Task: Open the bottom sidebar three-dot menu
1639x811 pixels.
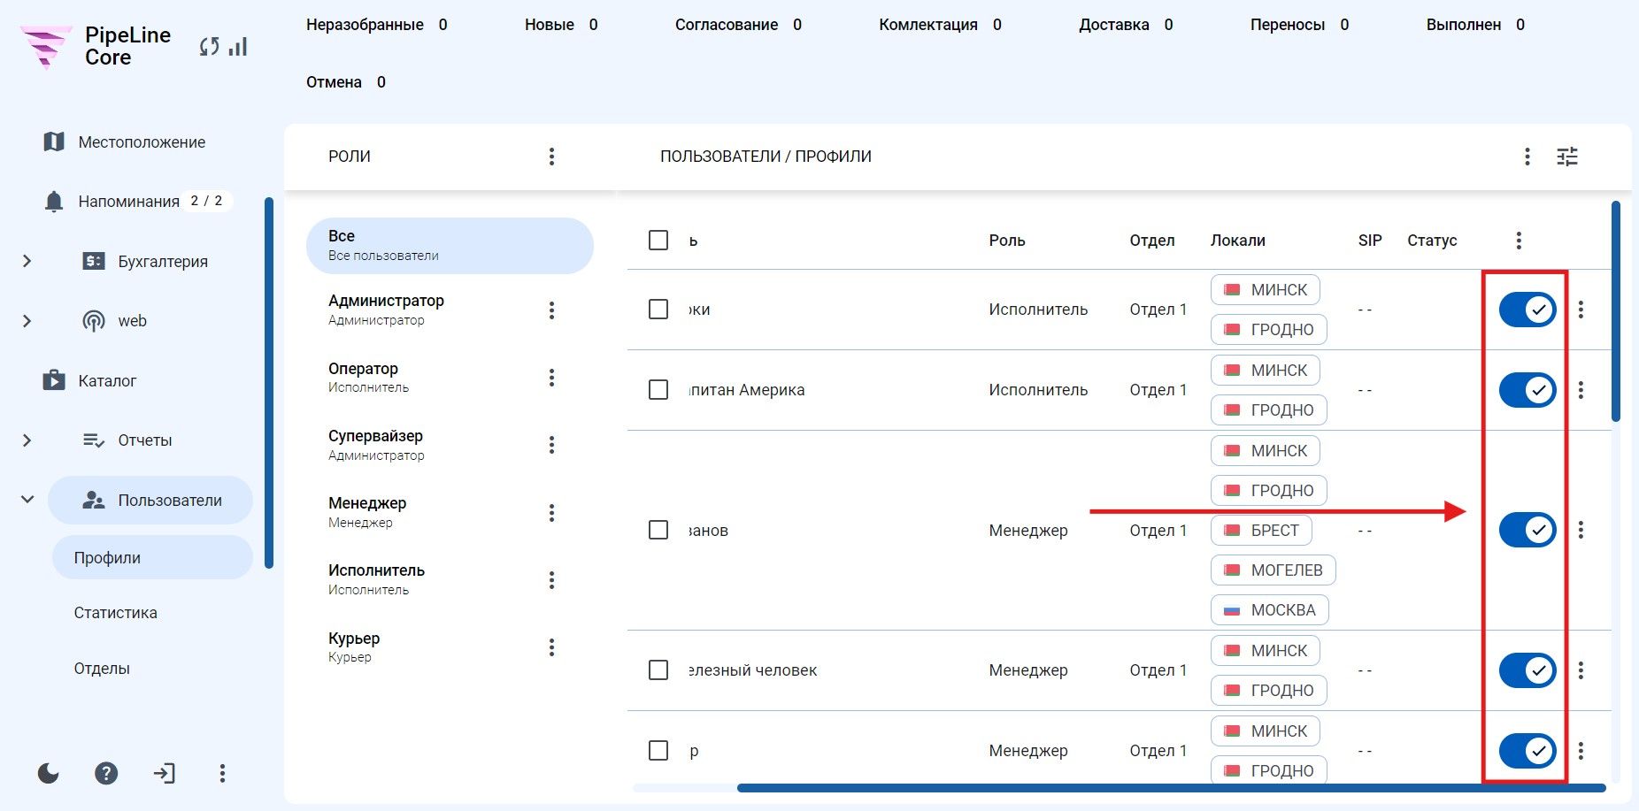Action: pos(222,774)
